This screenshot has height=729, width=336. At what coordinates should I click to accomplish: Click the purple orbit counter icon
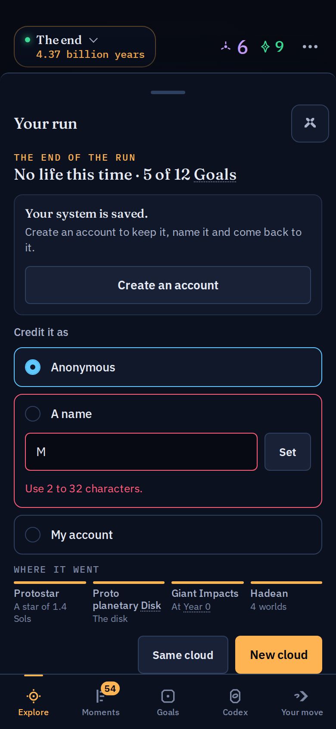(226, 46)
